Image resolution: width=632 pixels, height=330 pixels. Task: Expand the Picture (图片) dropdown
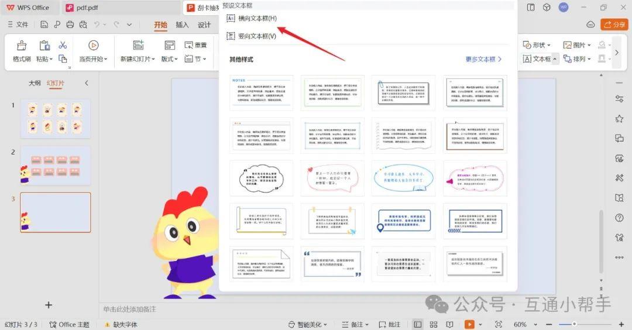(x=589, y=45)
